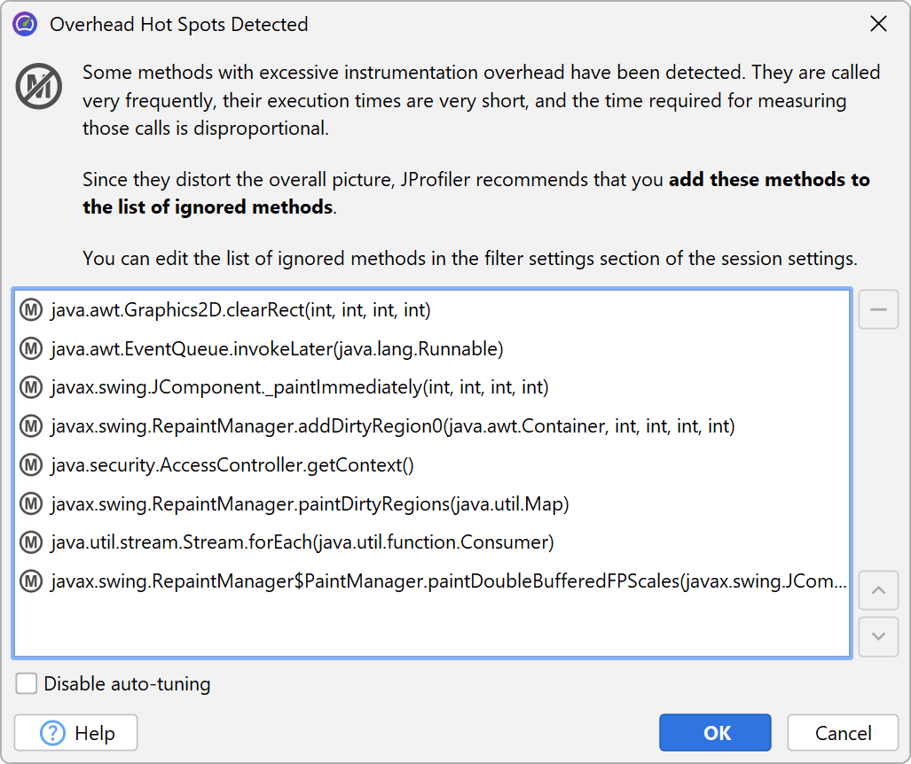Click the method icon next to EventQueue.invokeLater
This screenshot has width=911, height=764.
click(32, 349)
